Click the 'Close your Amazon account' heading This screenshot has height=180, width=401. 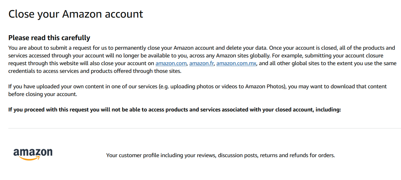[76, 14]
